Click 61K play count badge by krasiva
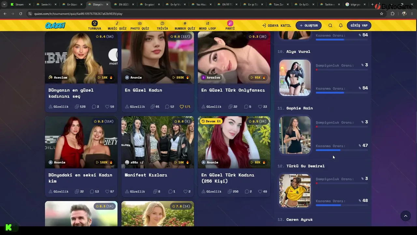The image size is (417, 235). [x=259, y=78]
